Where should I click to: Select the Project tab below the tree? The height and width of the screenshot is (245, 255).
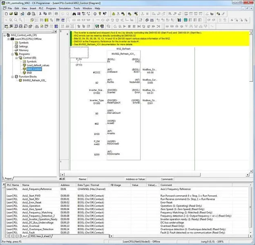coord(8,179)
